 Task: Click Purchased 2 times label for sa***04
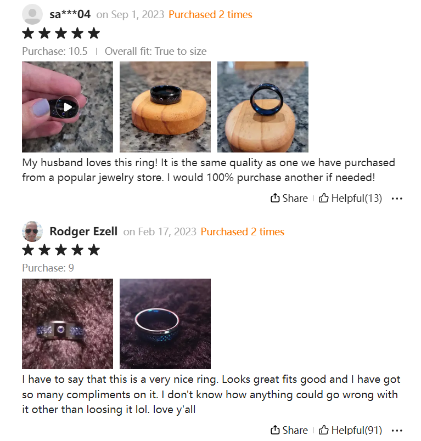210,15
